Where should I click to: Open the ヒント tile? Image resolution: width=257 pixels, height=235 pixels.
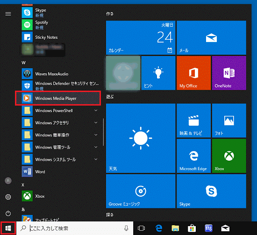coord(158,73)
